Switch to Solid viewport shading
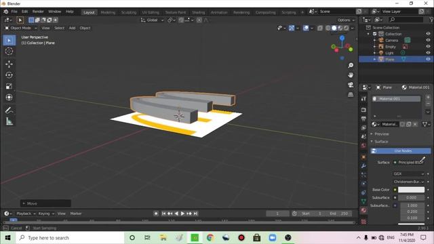This screenshot has height=244, width=434. 334,28
